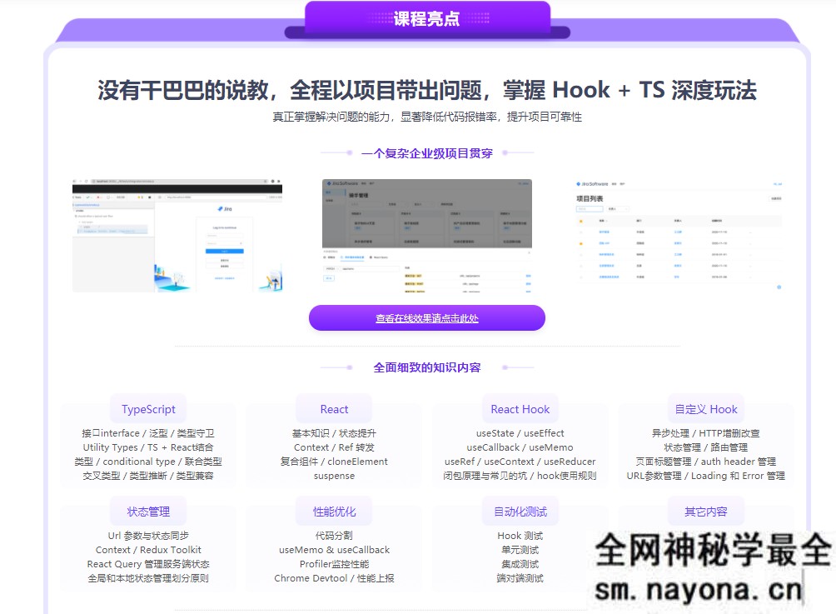Viewport: 836px width, 614px height.
Task: Click the text 全局和本地状态管理划分原则
Action: [x=148, y=577]
